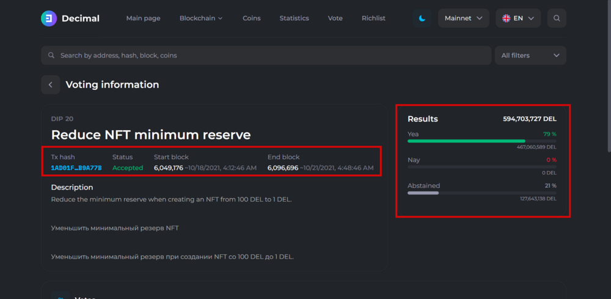Click the 21 % abstained percentage
This screenshot has height=299, width=611.
coord(551,186)
